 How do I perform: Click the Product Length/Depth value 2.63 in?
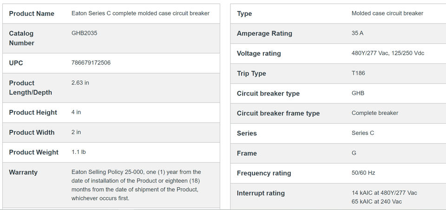(80, 83)
